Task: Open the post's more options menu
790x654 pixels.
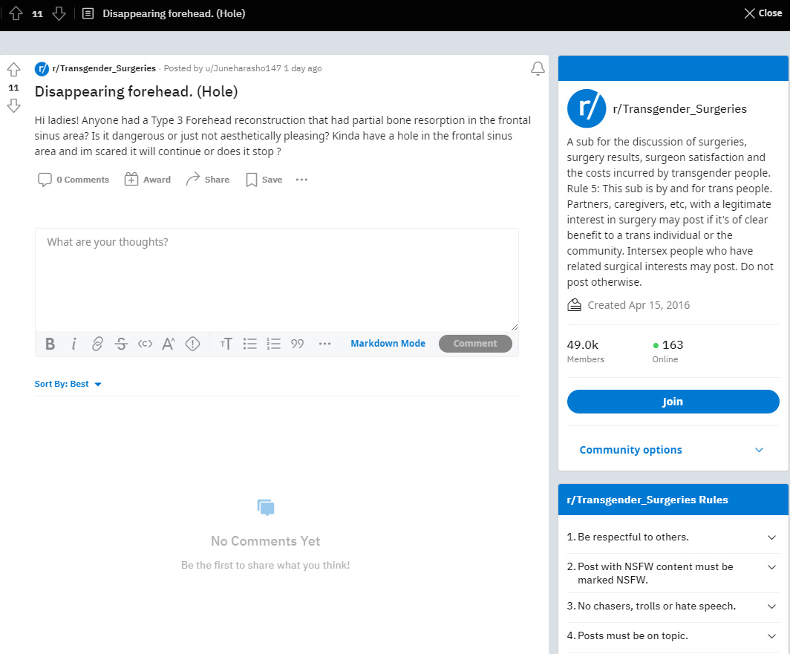Action: click(301, 180)
